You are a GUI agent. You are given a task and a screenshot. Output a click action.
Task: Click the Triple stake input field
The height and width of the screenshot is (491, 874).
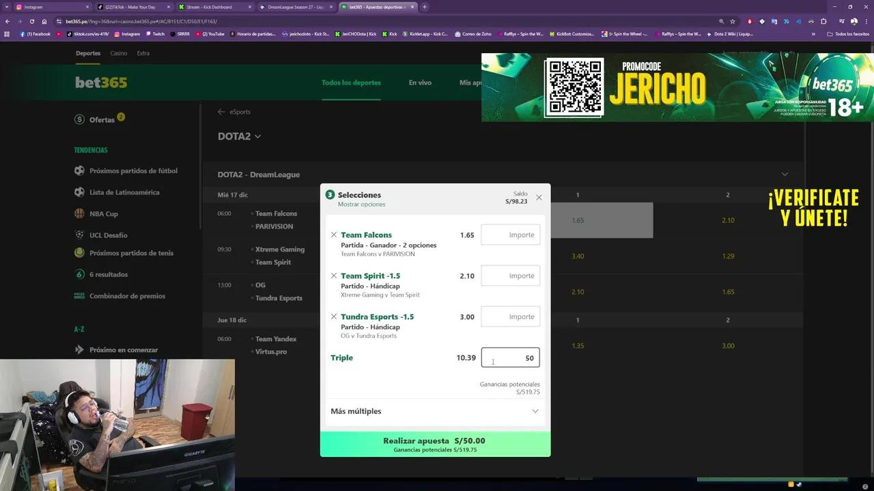point(510,357)
